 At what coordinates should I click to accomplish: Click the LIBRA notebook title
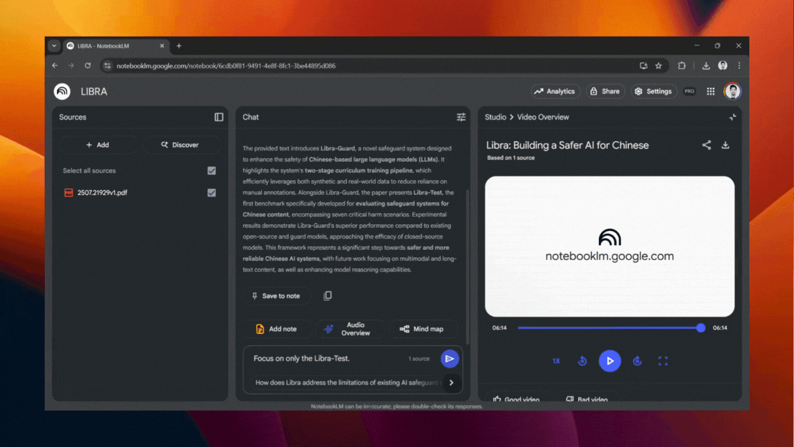click(x=94, y=92)
